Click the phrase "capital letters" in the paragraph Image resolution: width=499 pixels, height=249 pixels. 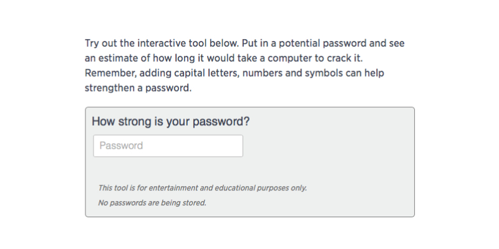pos(198,73)
